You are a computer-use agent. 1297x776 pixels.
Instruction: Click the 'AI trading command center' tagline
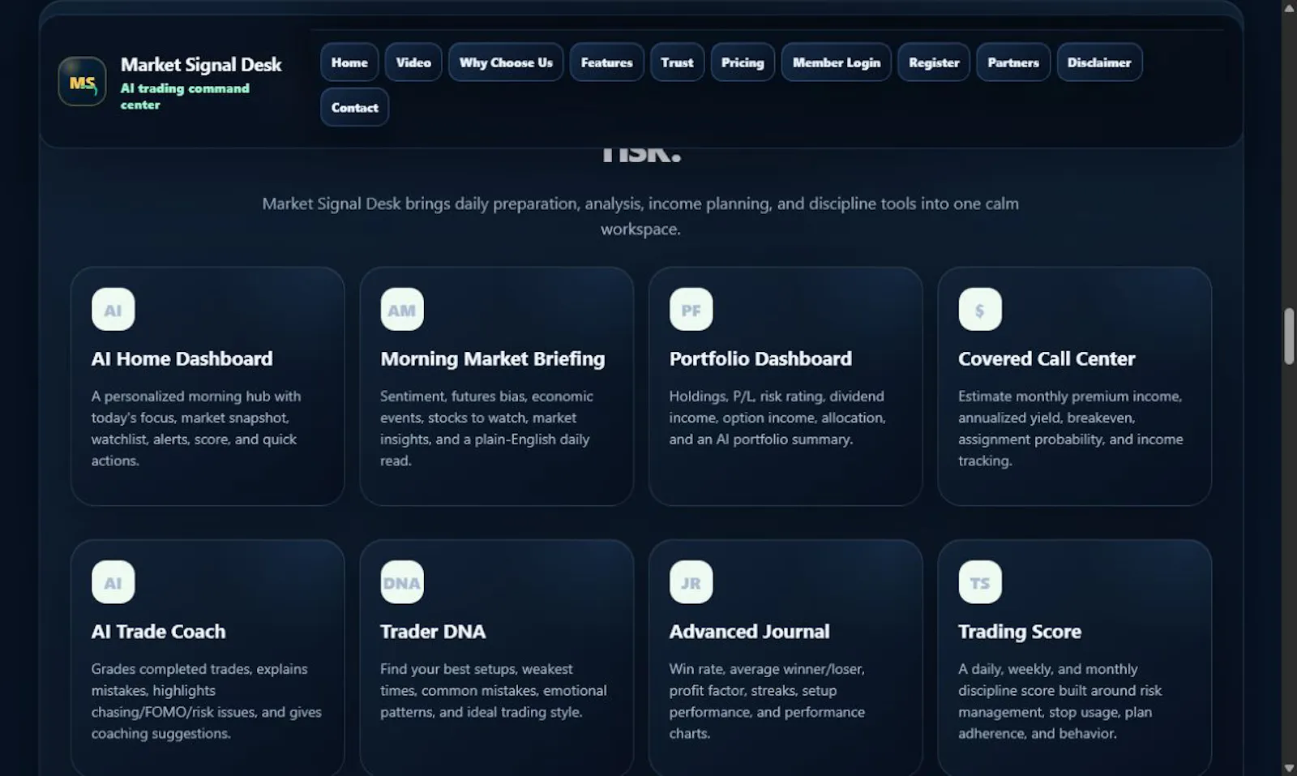[185, 96]
